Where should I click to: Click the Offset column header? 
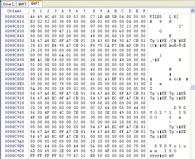(x=14, y=11)
